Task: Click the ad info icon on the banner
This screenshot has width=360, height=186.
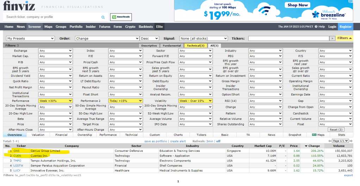Action: (x=350, y=1)
